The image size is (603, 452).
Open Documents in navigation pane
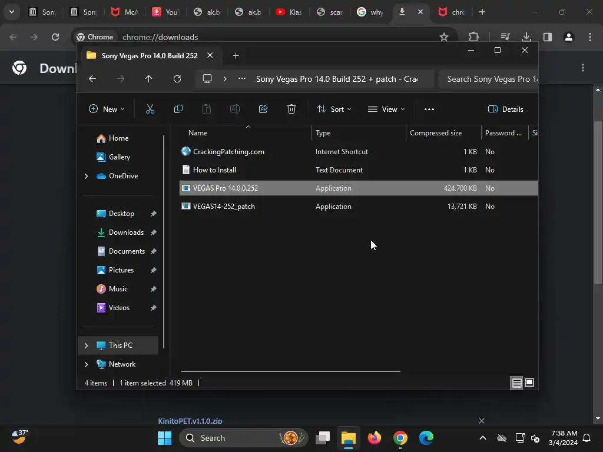pos(126,251)
